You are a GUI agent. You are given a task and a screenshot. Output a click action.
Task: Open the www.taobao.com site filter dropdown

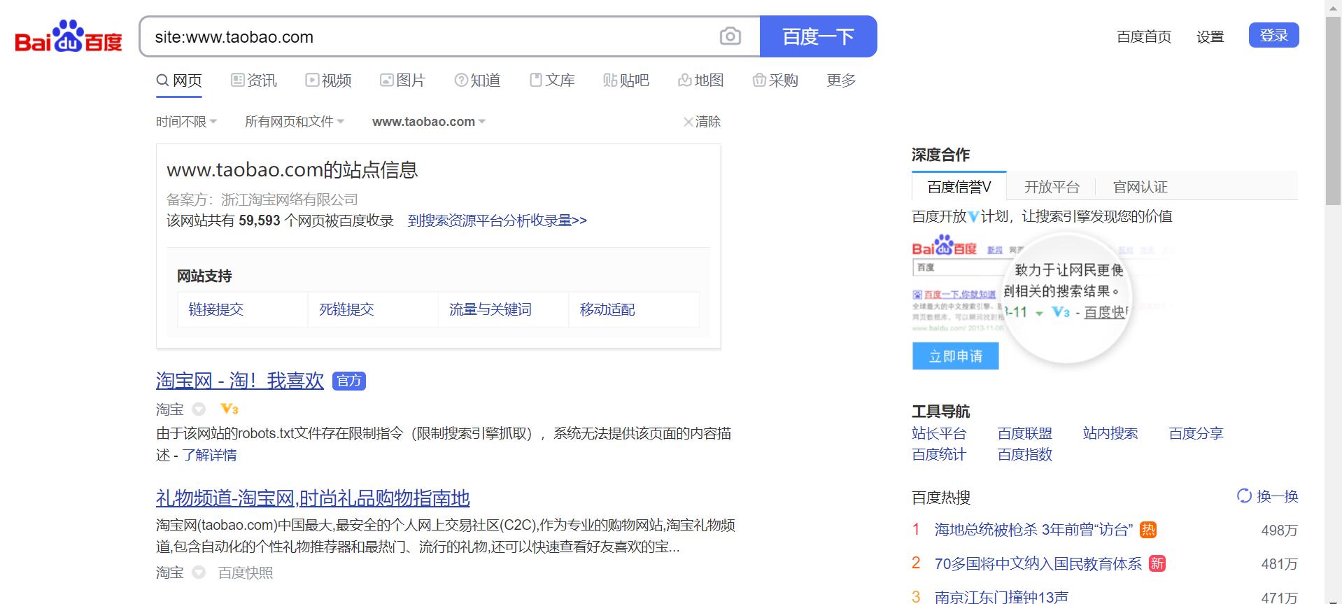tap(429, 122)
